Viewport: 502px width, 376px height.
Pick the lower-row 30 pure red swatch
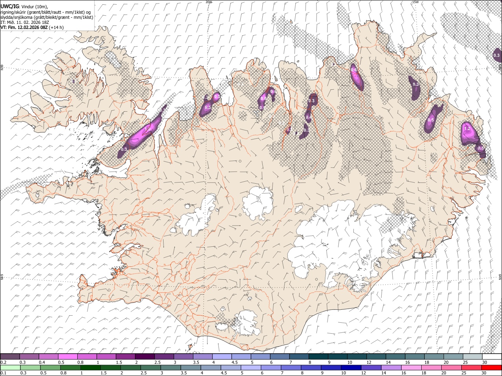tap(491, 367)
